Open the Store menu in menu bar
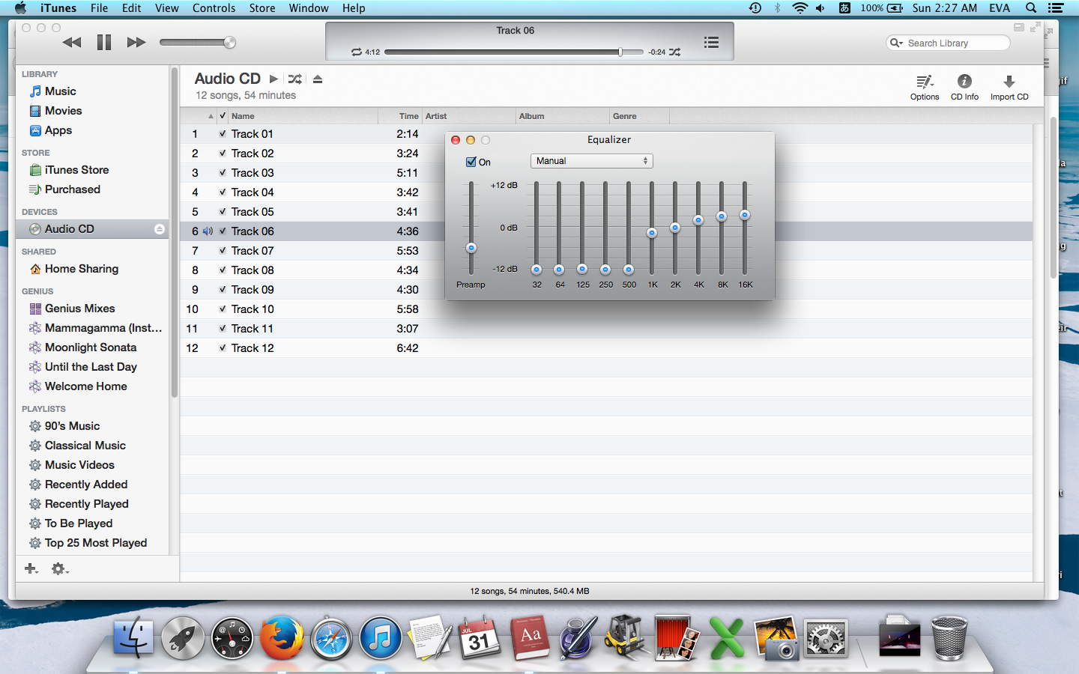 point(262,8)
